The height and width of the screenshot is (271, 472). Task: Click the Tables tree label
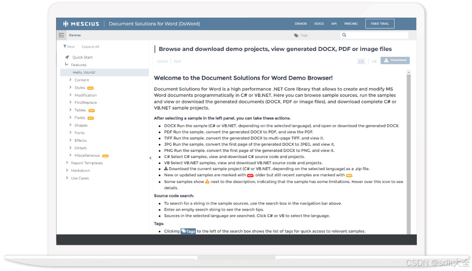click(80, 110)
